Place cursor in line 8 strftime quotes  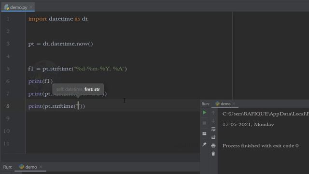click(x=78, y=106)
